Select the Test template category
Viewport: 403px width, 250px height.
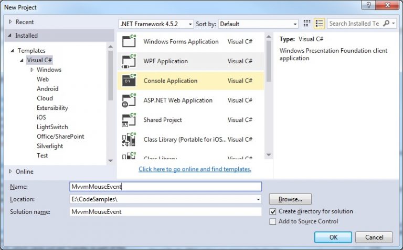(42, 155)
